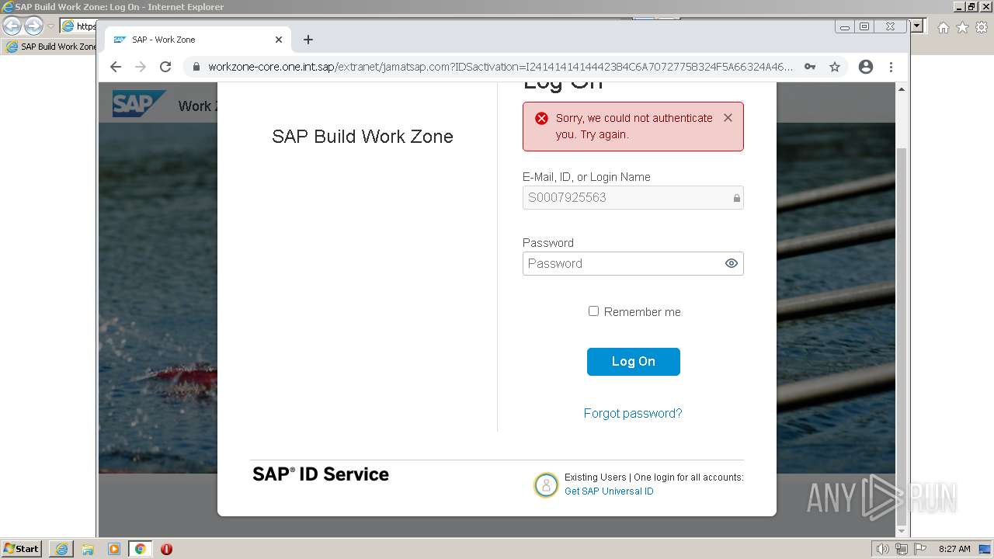Open Internet Explorer favorites star

tap(962, 27)
